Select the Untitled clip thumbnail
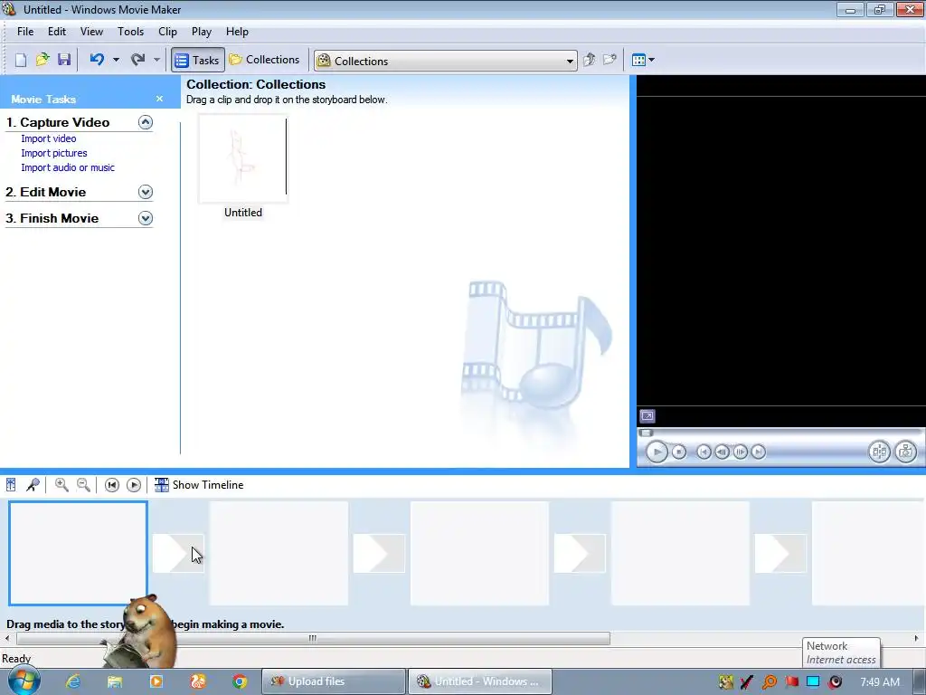Viewport: 926px width, 695px height. click(242, 158)
